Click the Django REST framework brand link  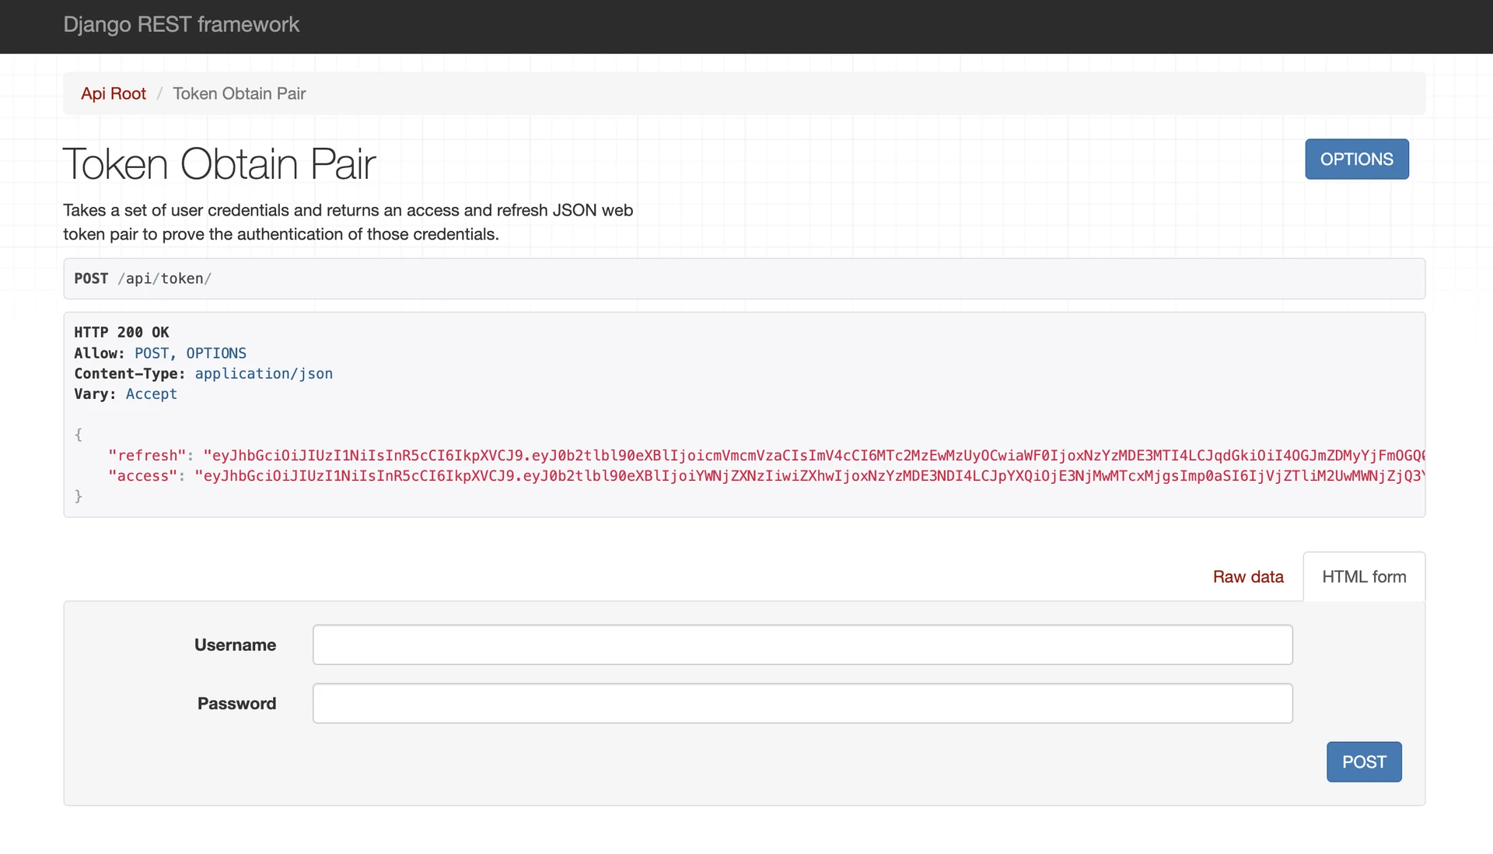click(180, 25)
